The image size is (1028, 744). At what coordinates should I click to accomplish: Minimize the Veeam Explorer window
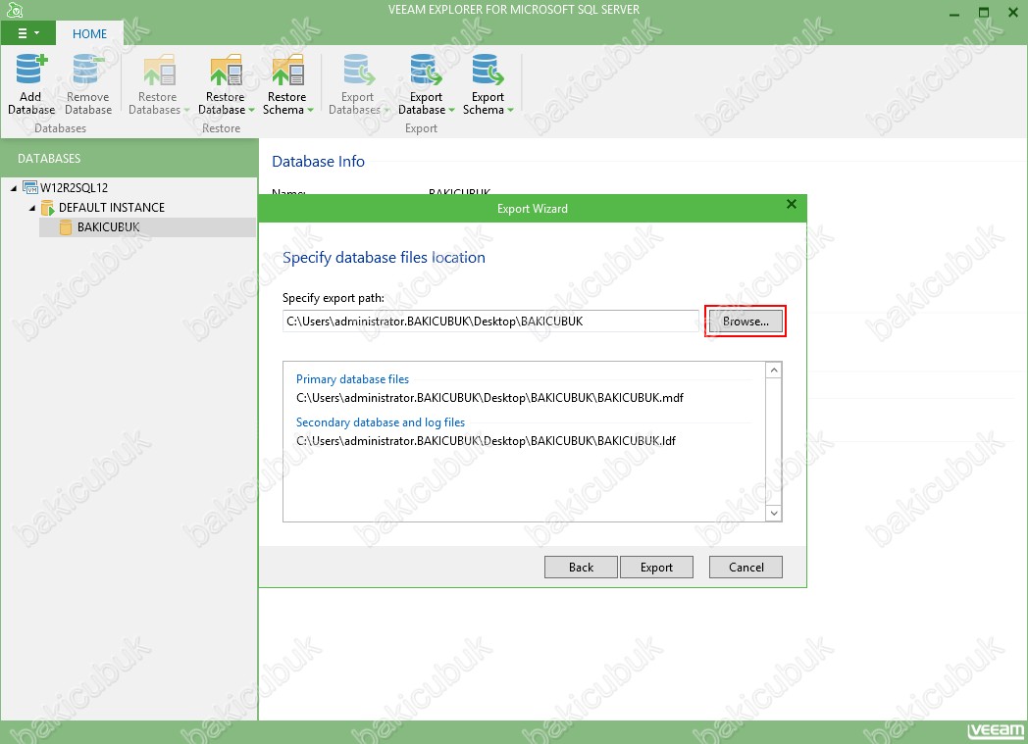pyautogui.click(x=953, y=13)
